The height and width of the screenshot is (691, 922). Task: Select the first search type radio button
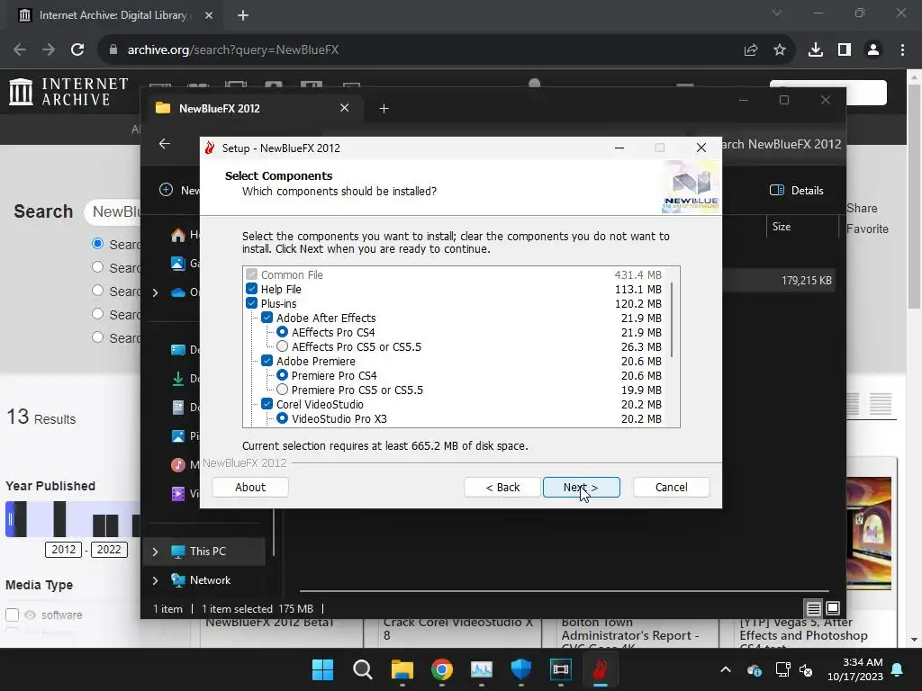click(97, 243)
